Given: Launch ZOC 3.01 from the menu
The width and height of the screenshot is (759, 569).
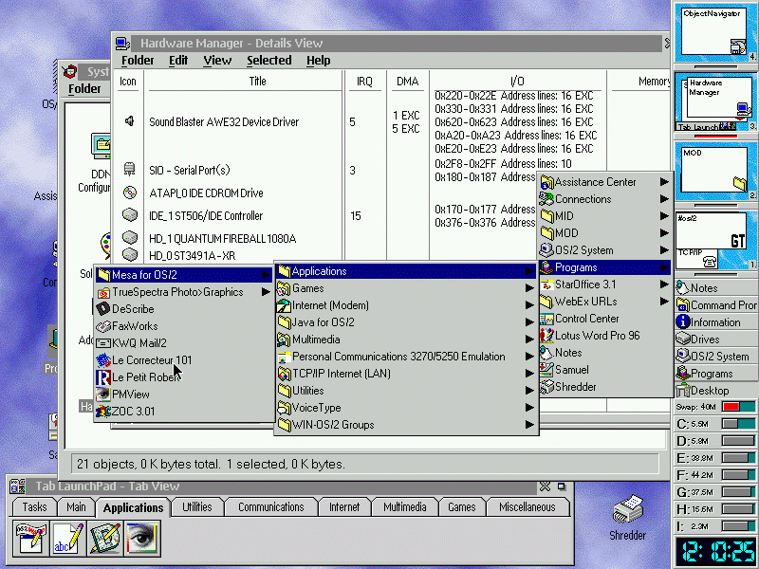Looking at the screenshot, I should pyautogui.click(x=132, y=412).
